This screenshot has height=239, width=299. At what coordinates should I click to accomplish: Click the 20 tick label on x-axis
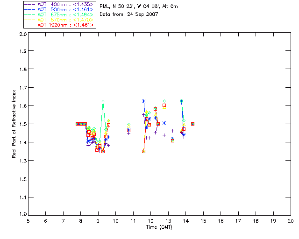(291, 221)
